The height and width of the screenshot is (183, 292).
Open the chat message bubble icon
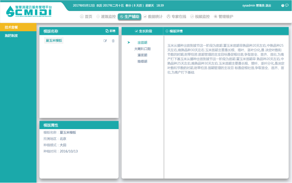coord(287,5)
